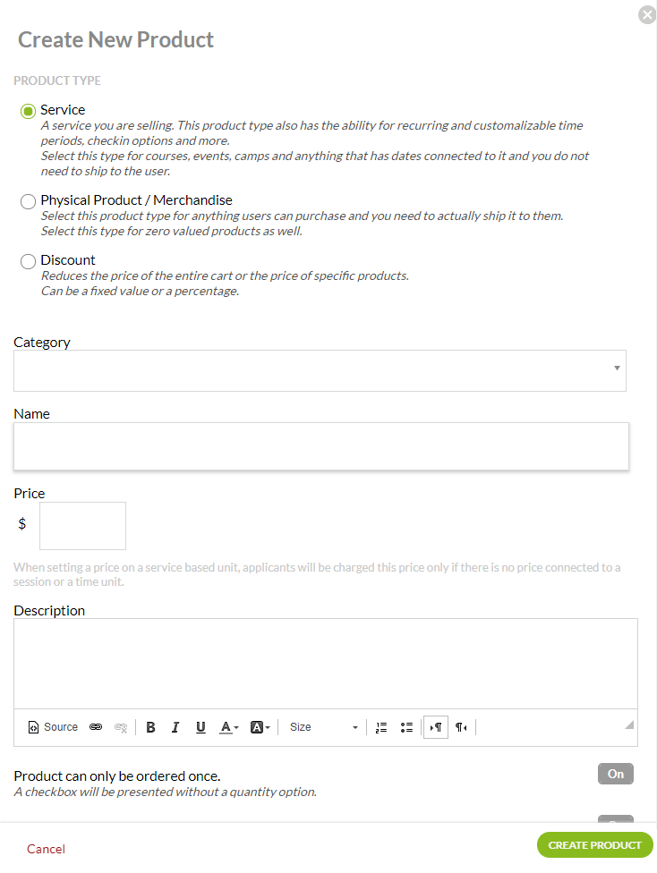Click the Link icon in editor toolbar
The height and width of the screenshot is (873, 657).
pyautogui.click(x=96, y=727)
